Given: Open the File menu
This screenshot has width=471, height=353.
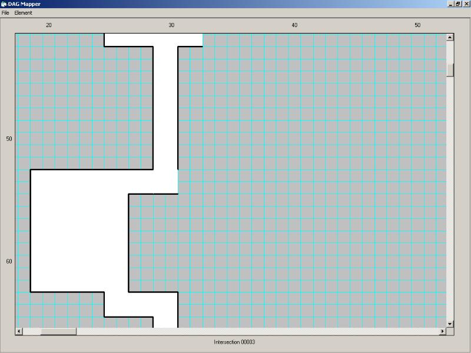Looking at the screenshot, I should (x=5, y=13).
